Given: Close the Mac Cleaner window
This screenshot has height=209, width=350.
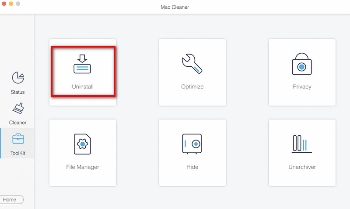Looking at the screenshot, I should tap(4, 3).
